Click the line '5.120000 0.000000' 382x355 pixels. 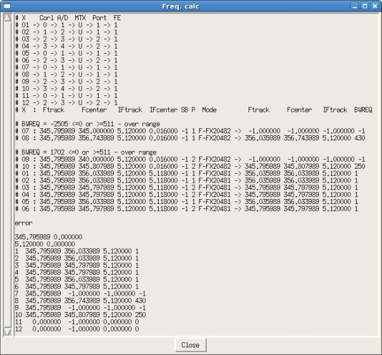pyautogui.click(x=45, y=244)
